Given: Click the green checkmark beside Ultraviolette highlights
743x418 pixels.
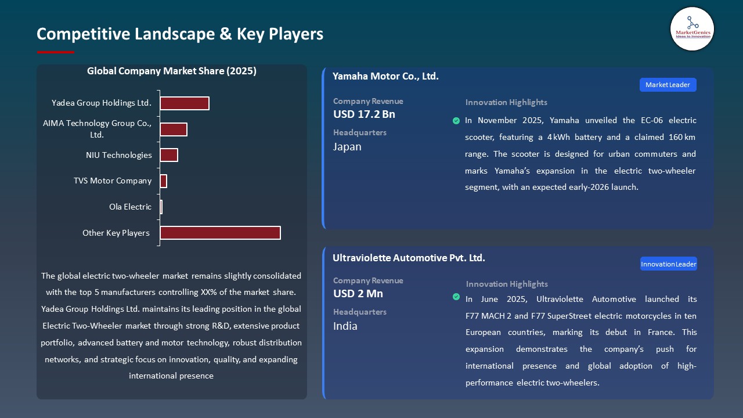Looking at the screenshot, I should (x=456, y=297).
